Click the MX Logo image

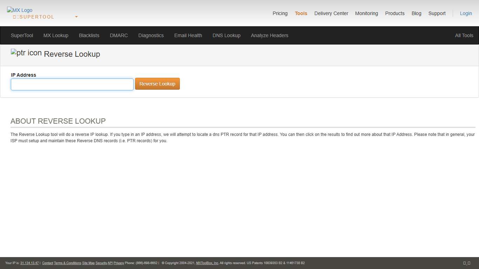click(x=20, y=10)
